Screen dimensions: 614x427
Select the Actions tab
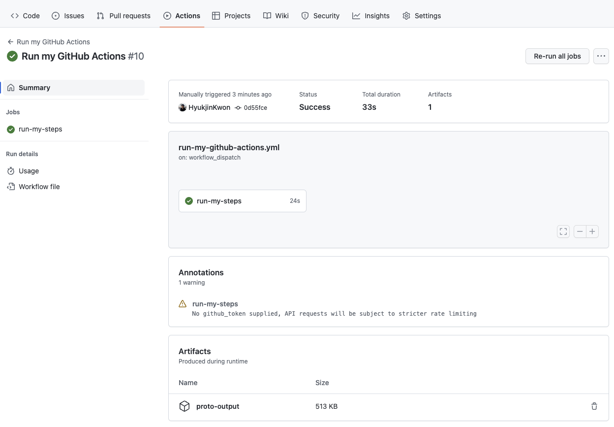[x=182, y=16]
